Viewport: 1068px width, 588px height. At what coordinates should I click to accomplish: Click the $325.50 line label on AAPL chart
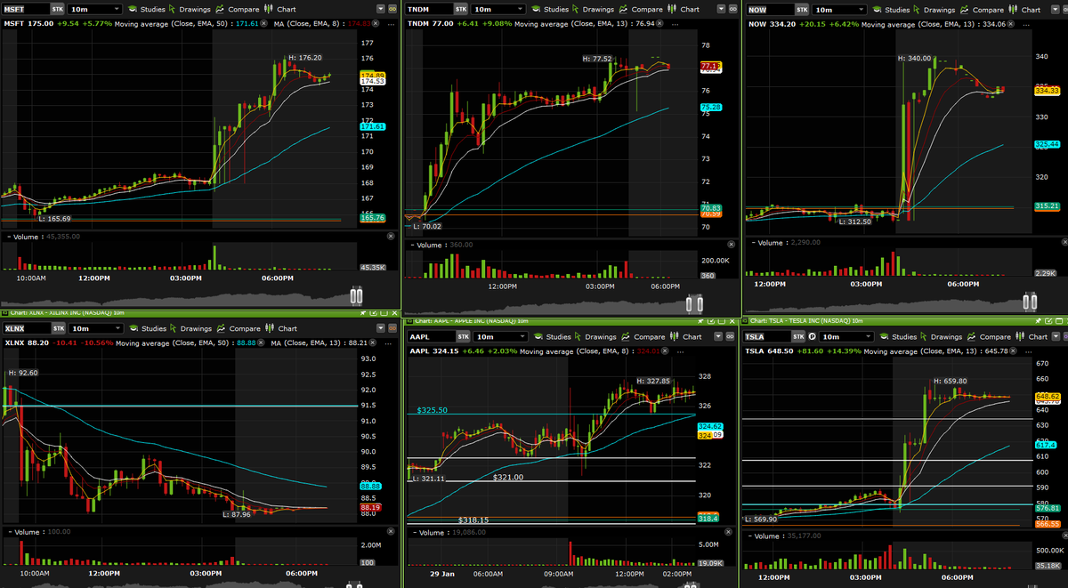pos(433,410)
